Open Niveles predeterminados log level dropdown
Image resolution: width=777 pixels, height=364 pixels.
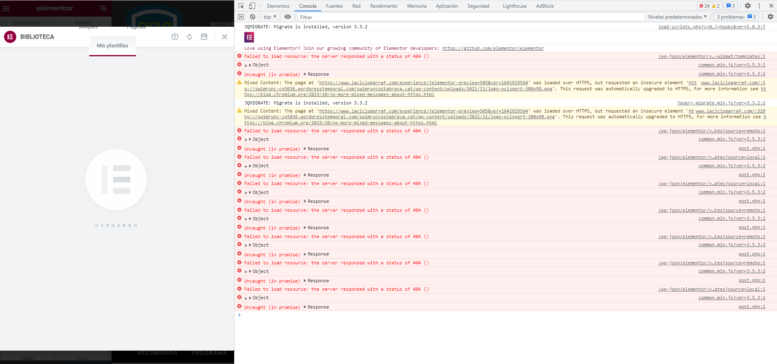678,17
